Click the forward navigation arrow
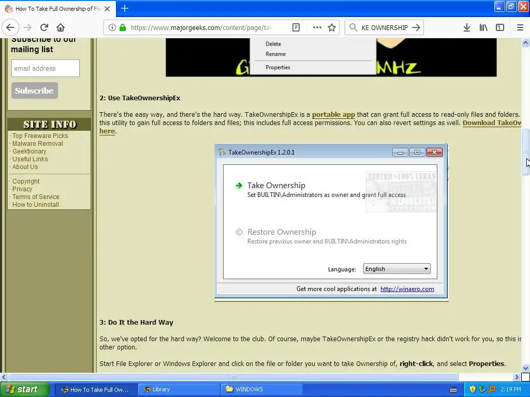 28,27
